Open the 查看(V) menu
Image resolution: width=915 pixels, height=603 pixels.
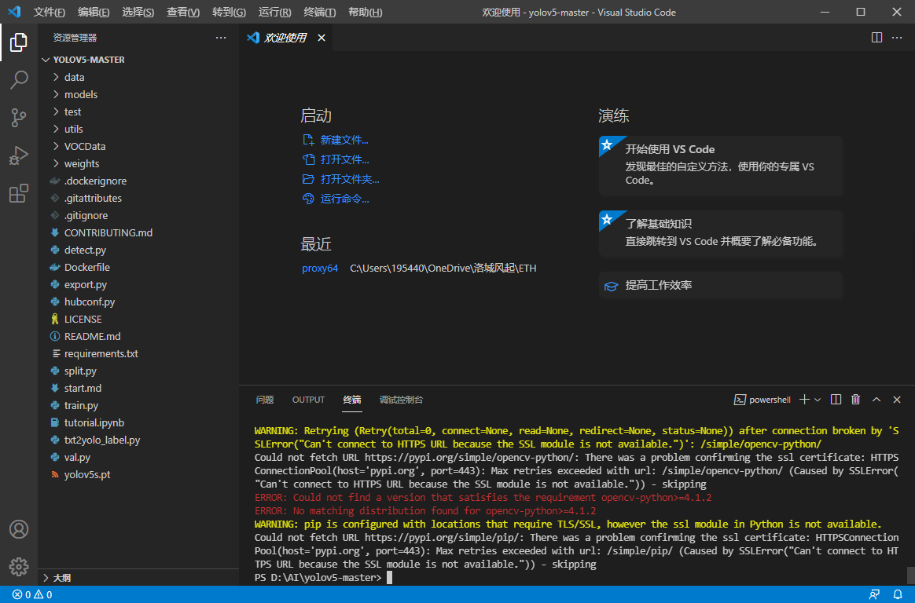coord(183,13)
